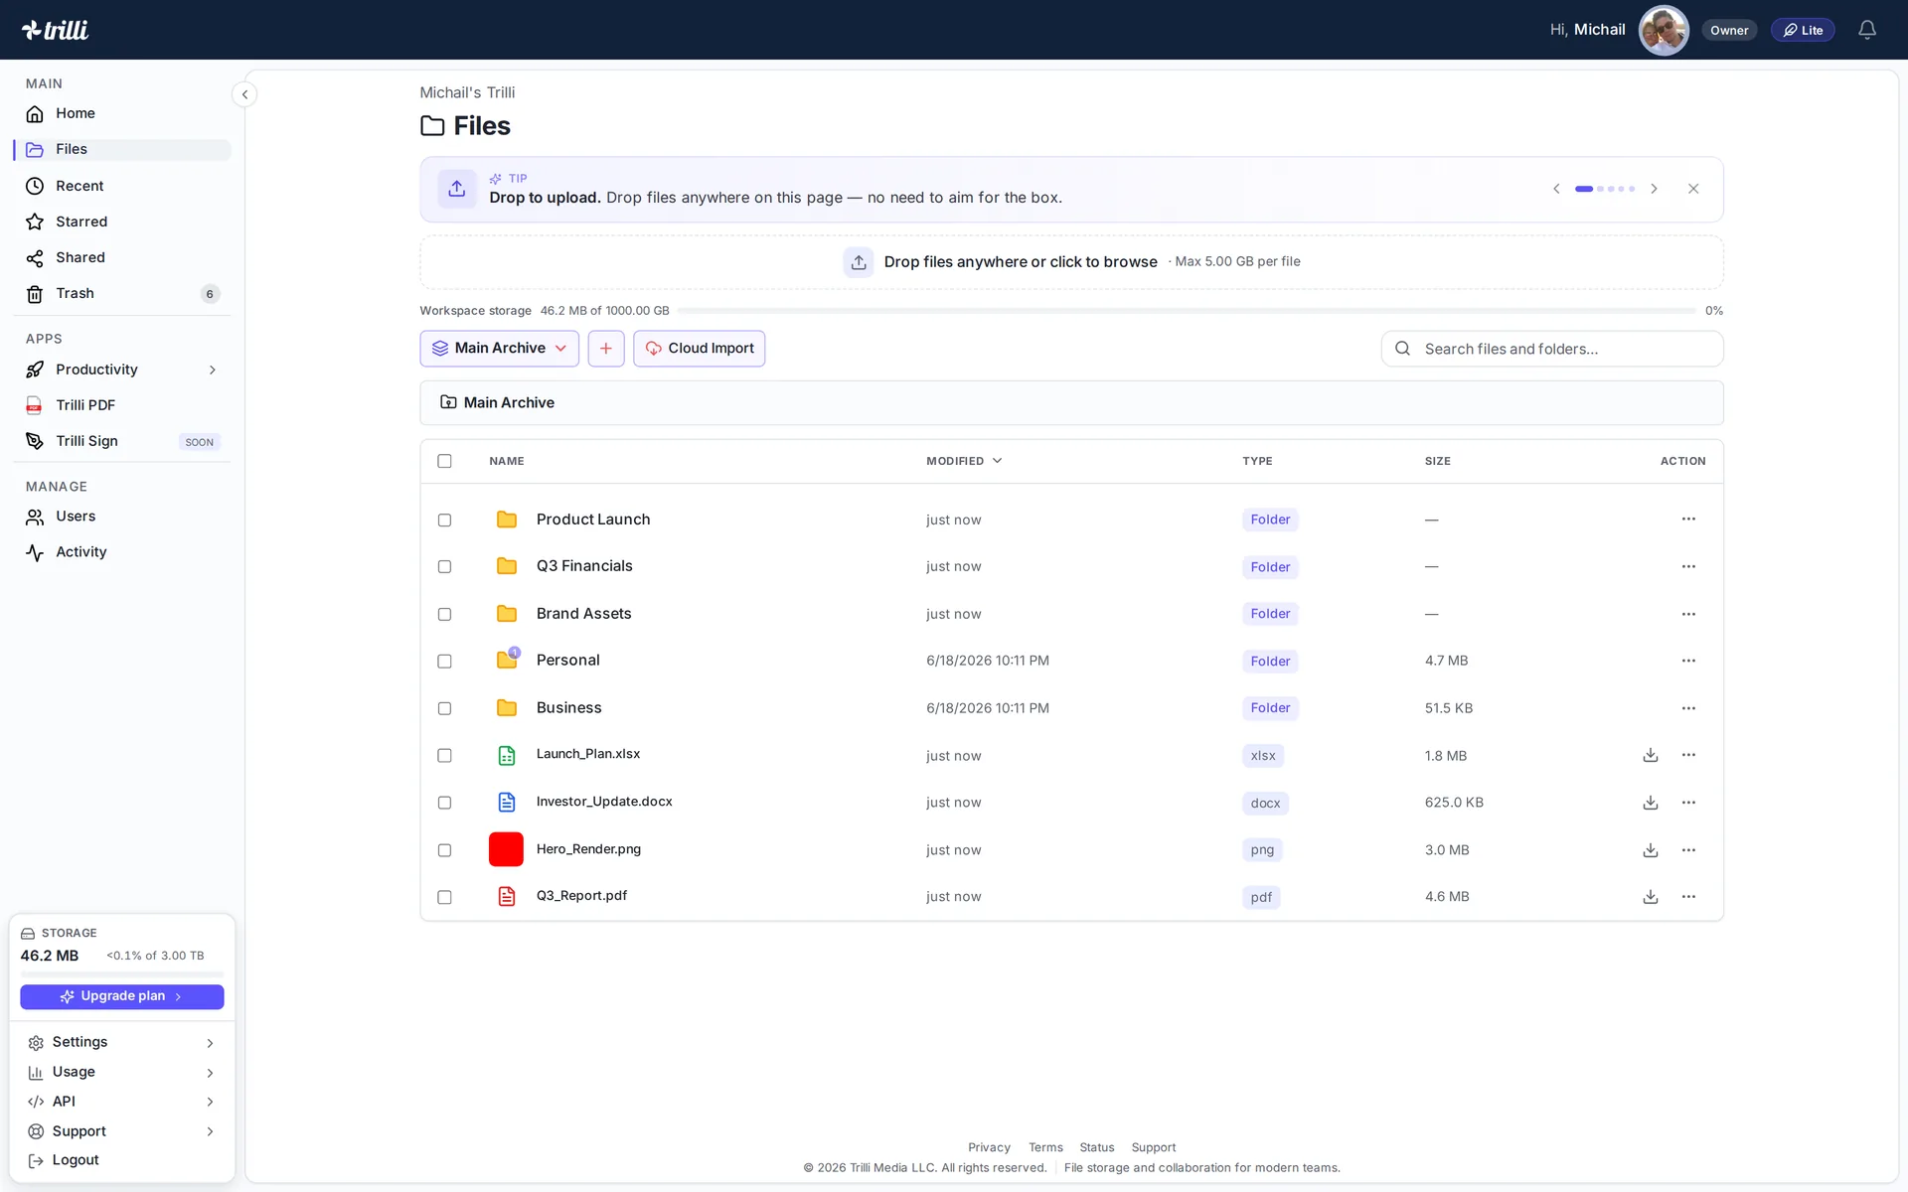Open the Main Archive dropdown
1908x1192 pixels.
point(499,349)
